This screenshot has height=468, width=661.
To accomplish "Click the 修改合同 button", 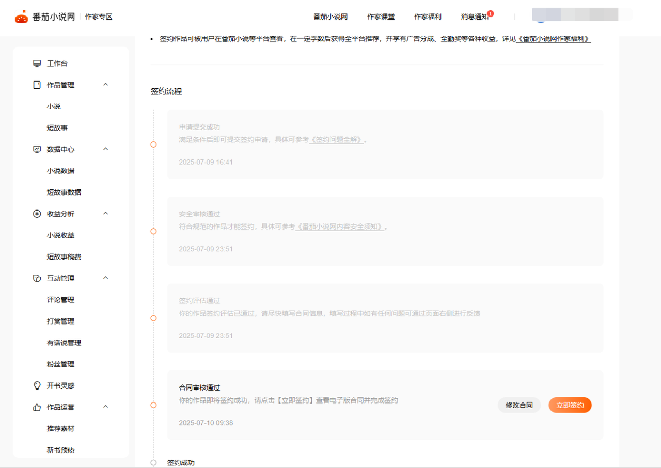I will click(519, 405).
